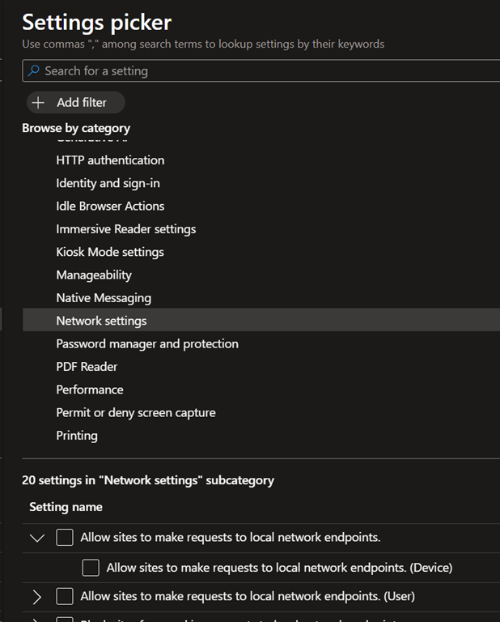
Task: Collapse the expanded local network endpoints row
Action: pos(36,538)
